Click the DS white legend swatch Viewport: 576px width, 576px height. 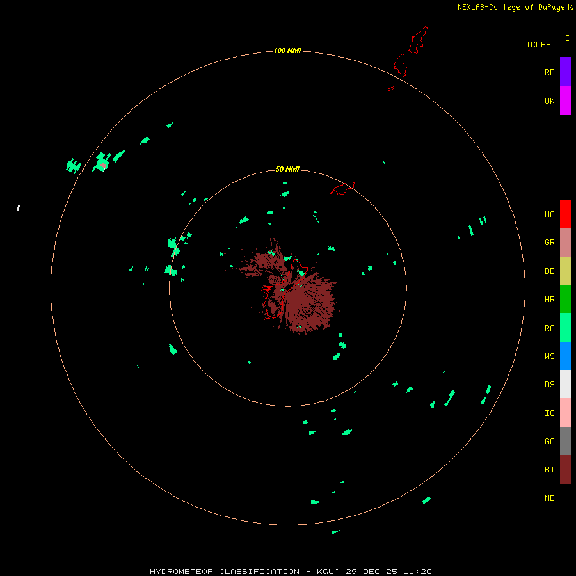click(x=565, y=384)
